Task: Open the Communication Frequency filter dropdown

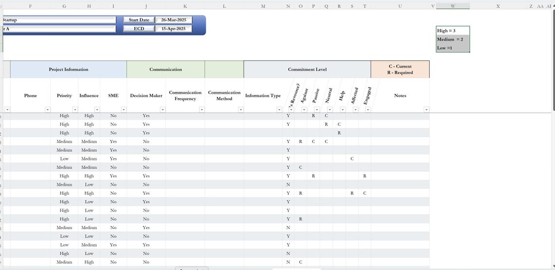Action: tap(202, 109)
